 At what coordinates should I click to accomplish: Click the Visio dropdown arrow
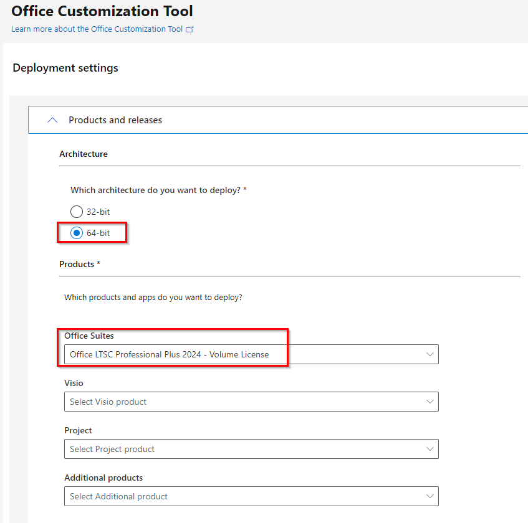[430, 402]
